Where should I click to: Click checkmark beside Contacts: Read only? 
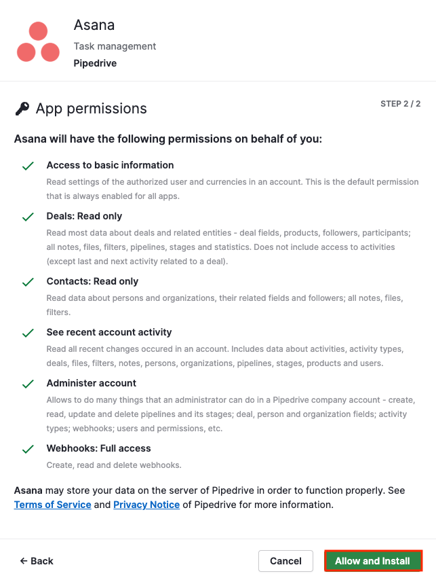tap(28, 282)
